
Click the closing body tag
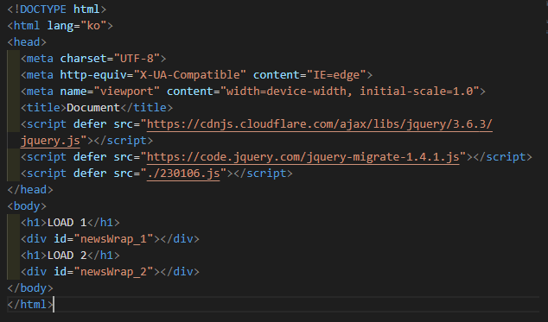(x=30, y=288)
